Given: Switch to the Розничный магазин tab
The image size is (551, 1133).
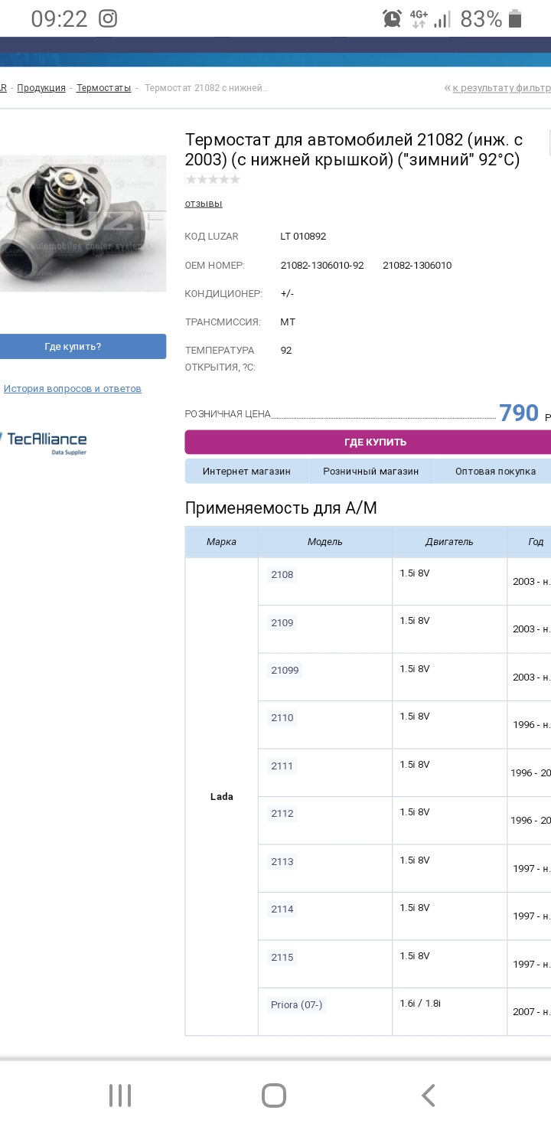Looking at the screenshot, I should (370, 472).
